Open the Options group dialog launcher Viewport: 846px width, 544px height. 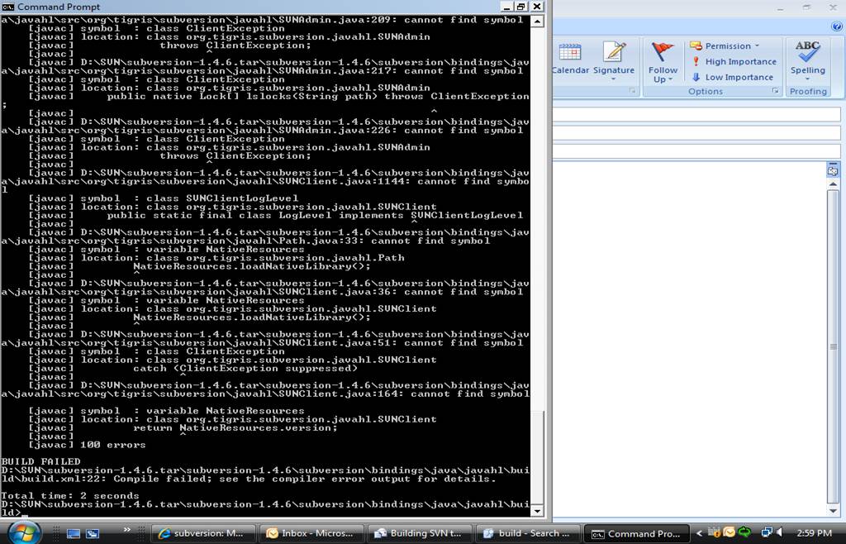tap(775, 91)
